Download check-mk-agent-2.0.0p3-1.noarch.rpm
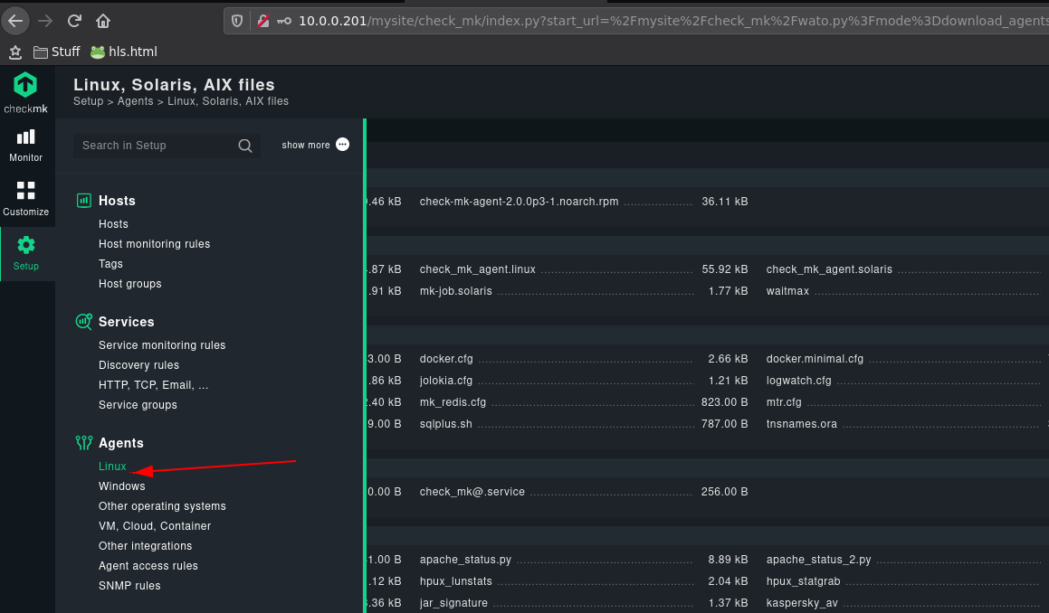 (520, 202)
